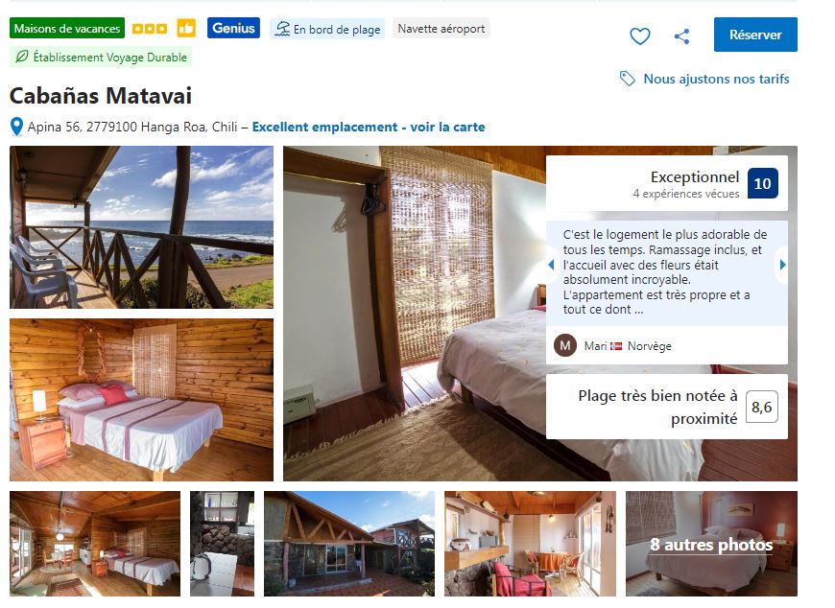
Task: Click the Réserver button
Action: pyautogui.click(x=755, y=35)
